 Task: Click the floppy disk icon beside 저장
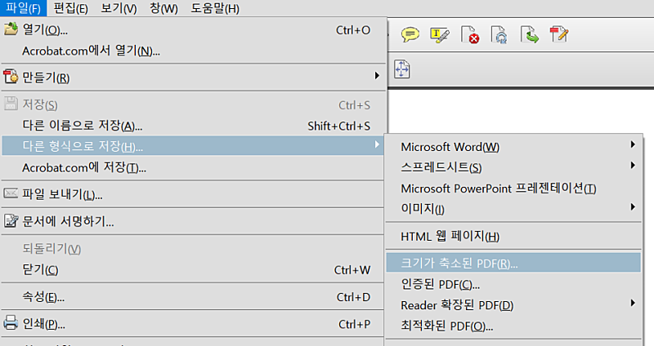pos(11,104)
